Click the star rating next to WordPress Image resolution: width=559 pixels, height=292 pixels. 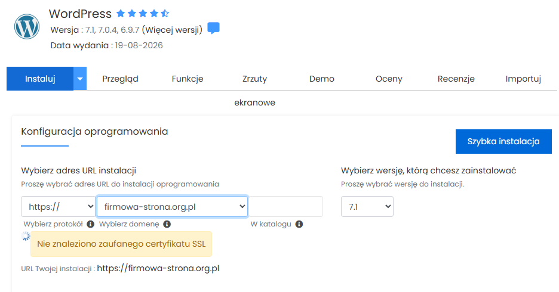[x=143, y=14]
